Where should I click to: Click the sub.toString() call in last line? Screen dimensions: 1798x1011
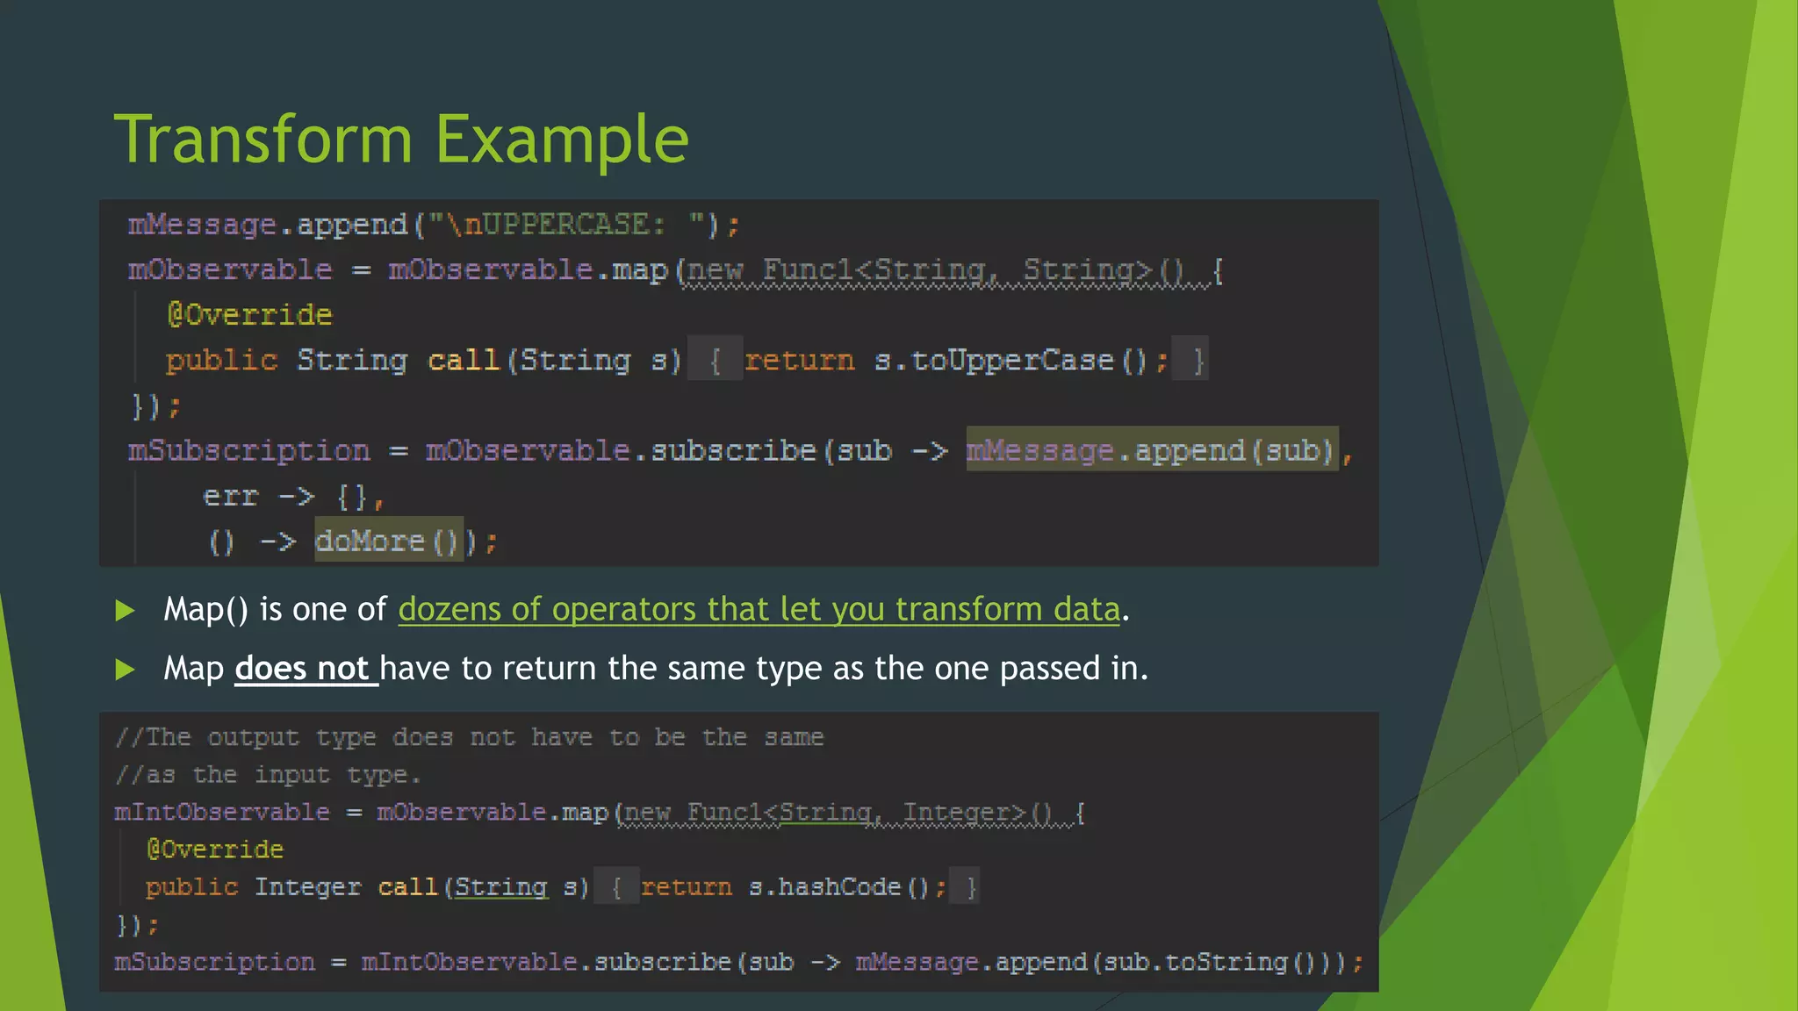(1213, 962)
